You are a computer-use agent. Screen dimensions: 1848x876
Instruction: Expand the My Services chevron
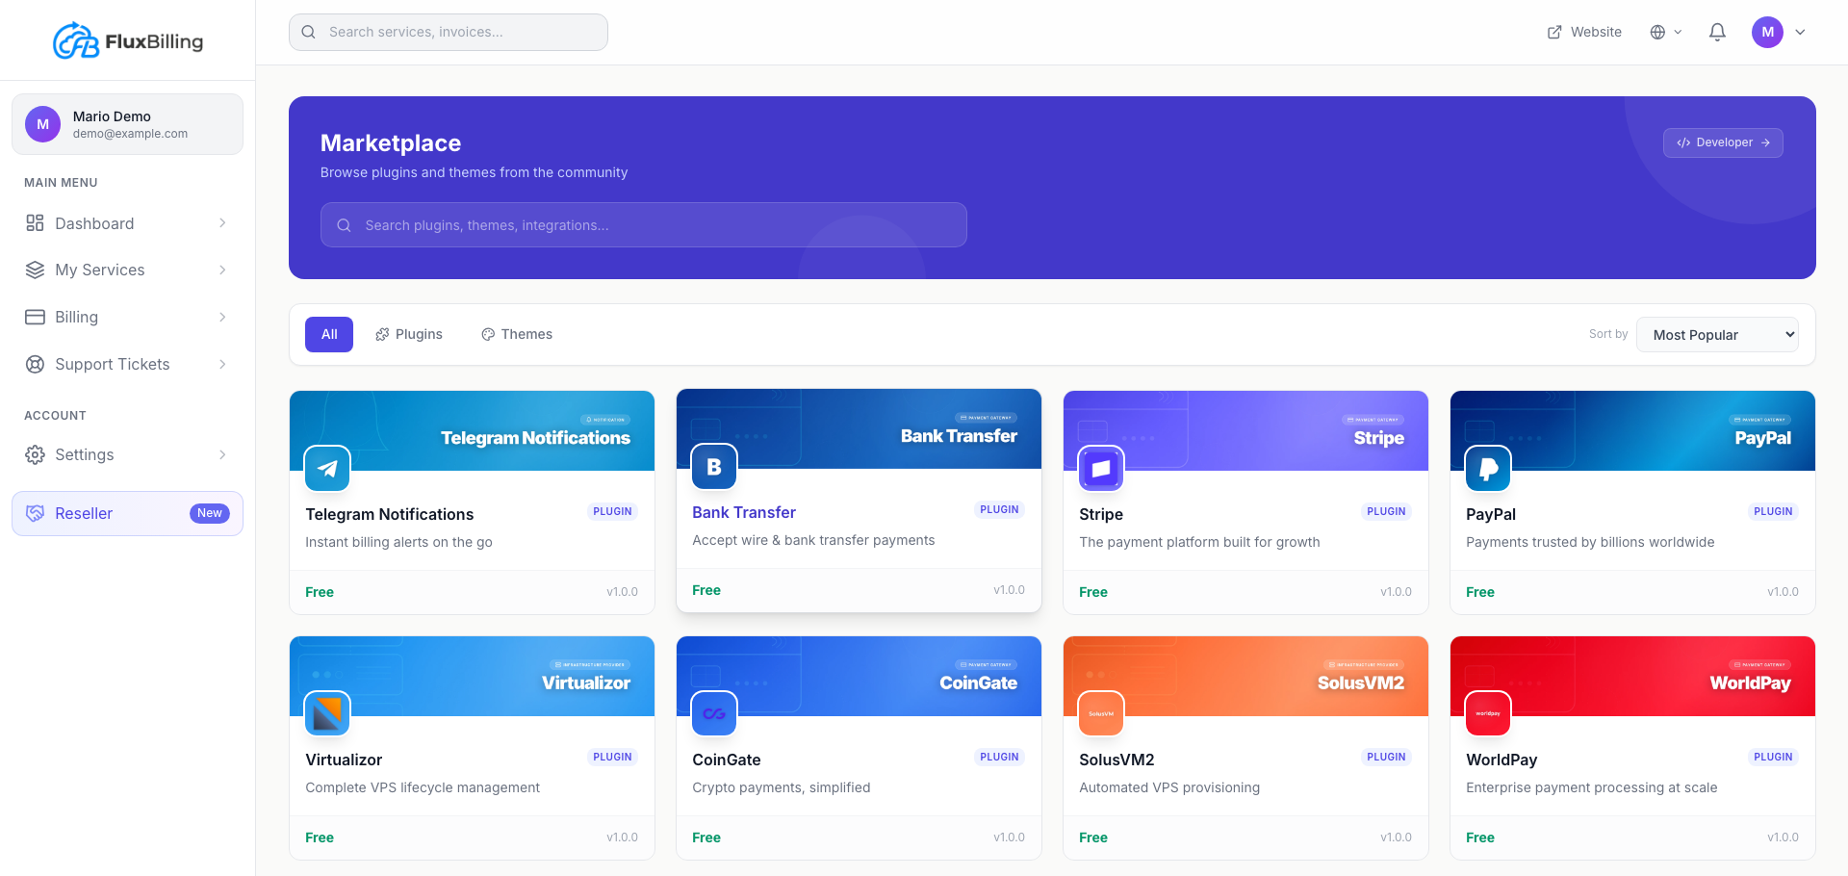click(222, 270)
